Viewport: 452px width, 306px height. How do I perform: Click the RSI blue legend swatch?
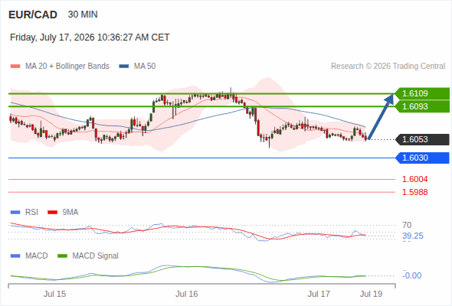click(15, 213)
